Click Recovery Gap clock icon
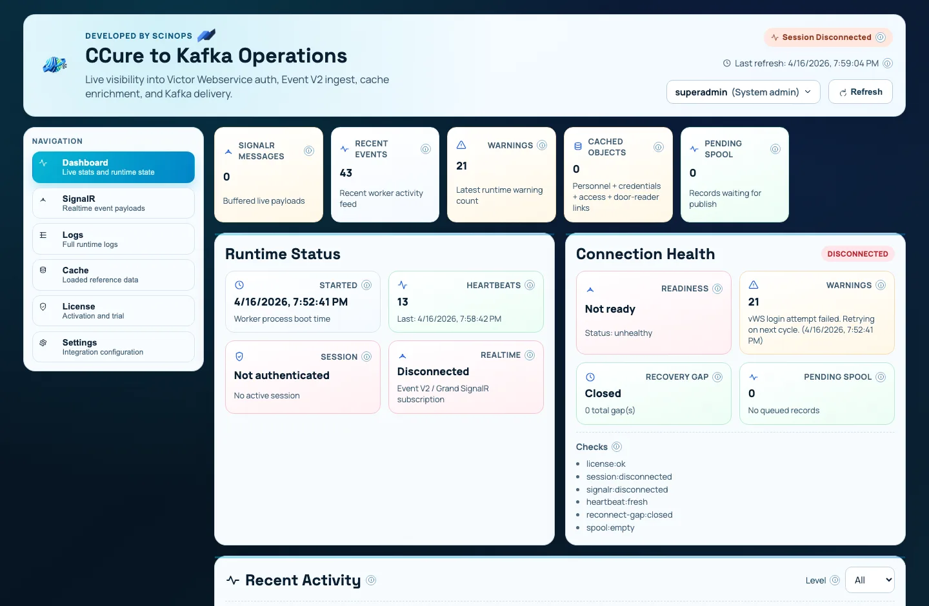This screenshot has height=606, width=929. 590,377
